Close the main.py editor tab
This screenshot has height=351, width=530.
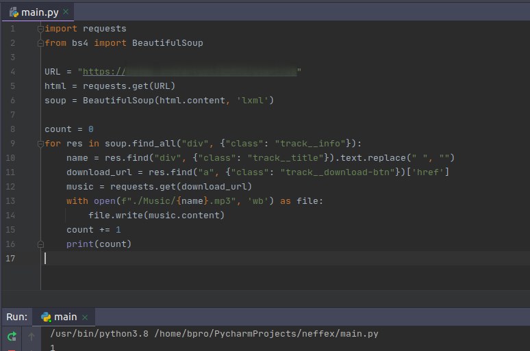(66, 12)
